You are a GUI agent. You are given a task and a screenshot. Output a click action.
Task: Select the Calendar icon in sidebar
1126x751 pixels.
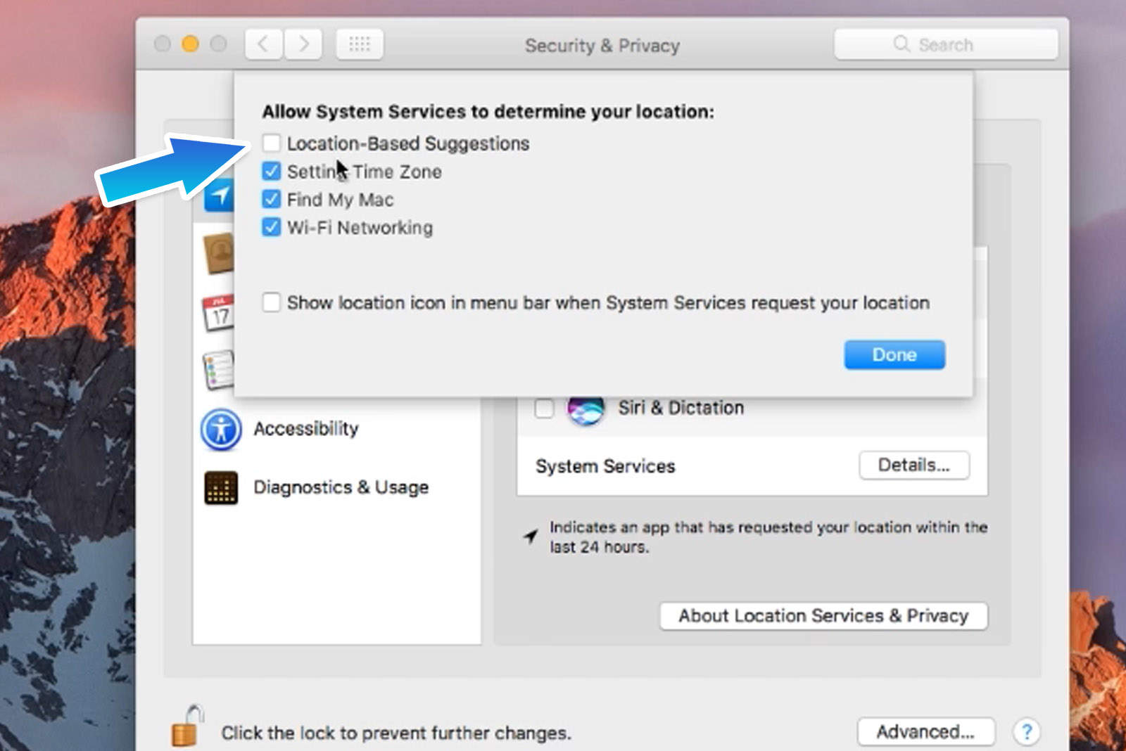click(x=219, y=313)
